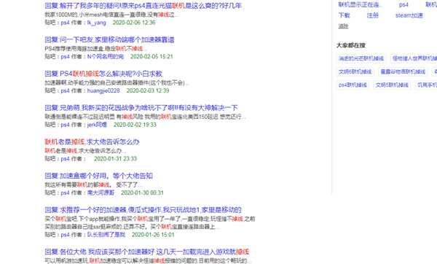Visit author huangjie0228's profile
Screen dimensions: 437x264
click(103, 90)
